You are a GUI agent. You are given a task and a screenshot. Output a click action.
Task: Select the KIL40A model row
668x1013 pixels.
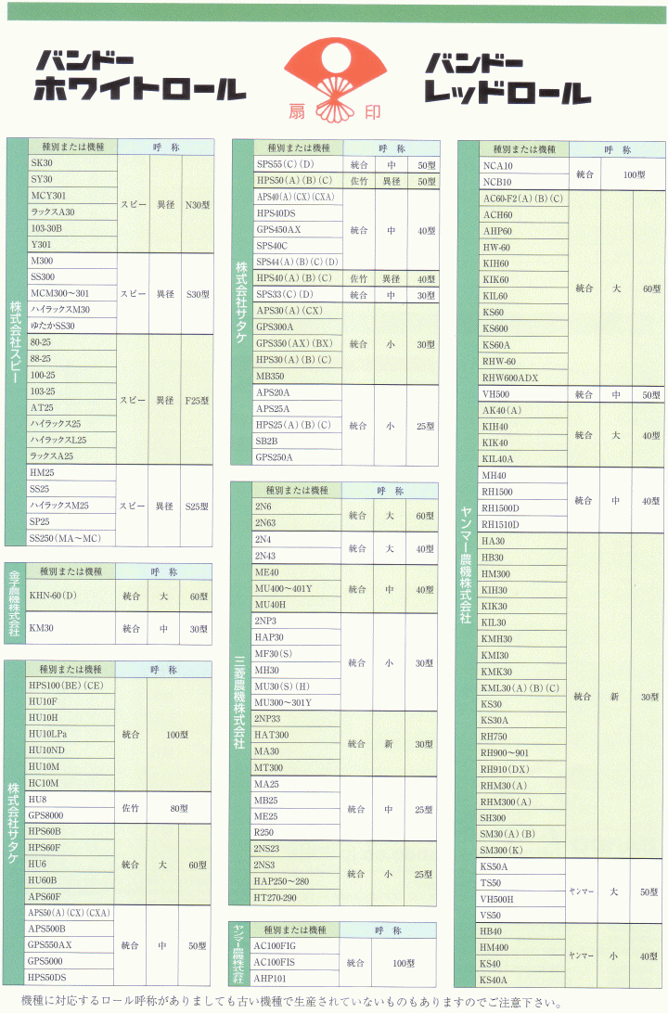click(x=523, y=459)
